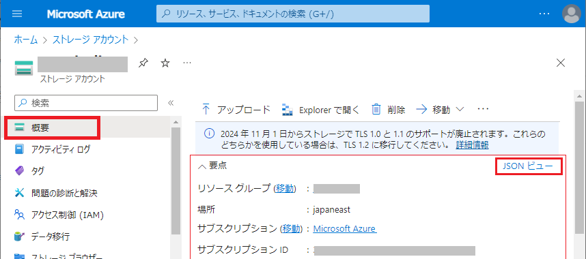Go to ストレージ アカウント breadcrumb

pyautogui.click(x=90, y=40)
